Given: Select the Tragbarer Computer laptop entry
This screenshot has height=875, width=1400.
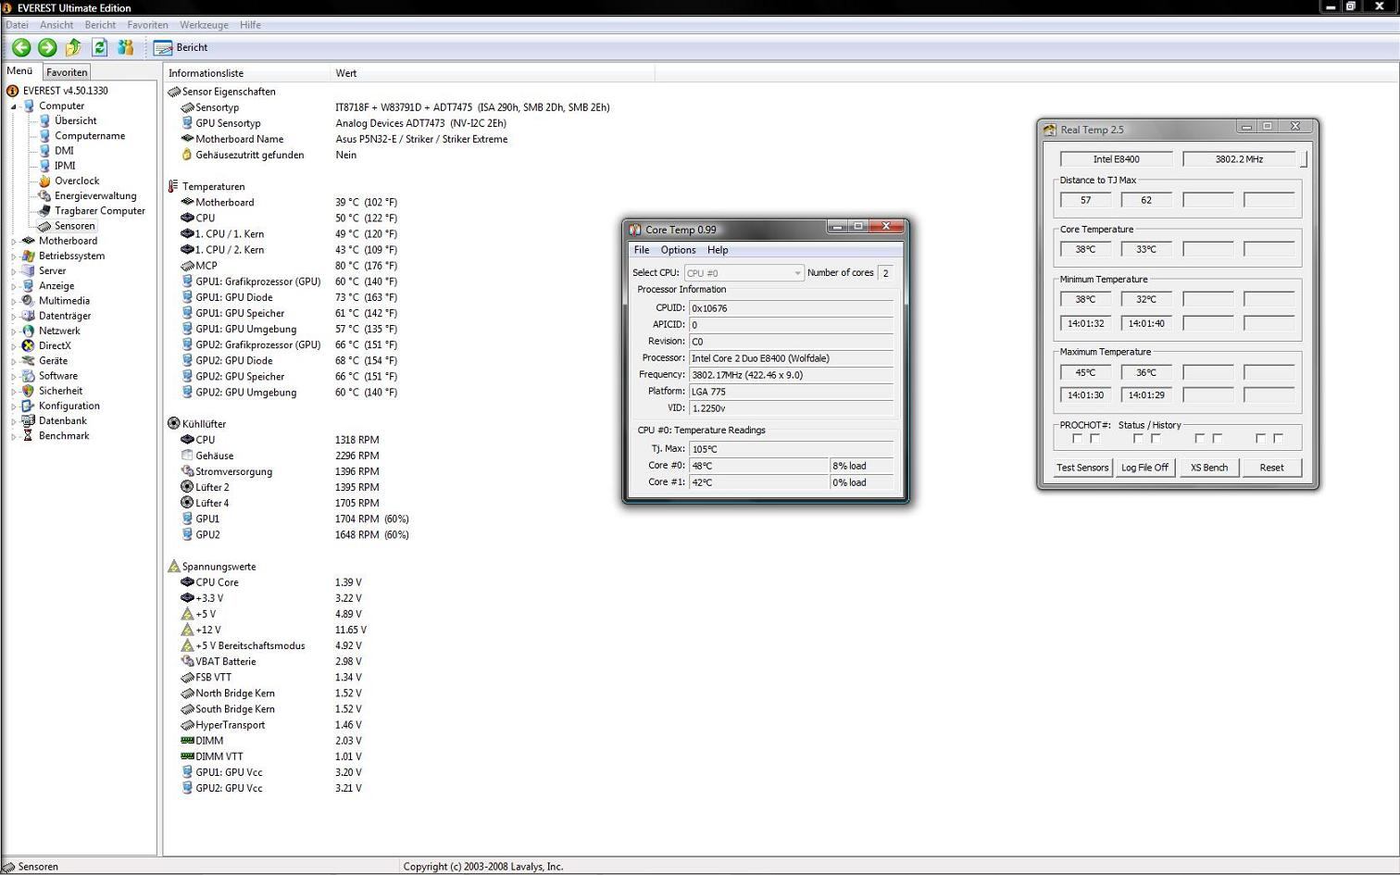Looking at the screenshot, I should [x=100, y=210].
